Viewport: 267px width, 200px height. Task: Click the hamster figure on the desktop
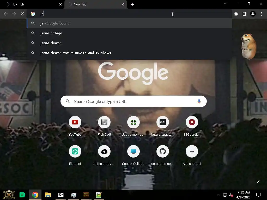pyautogui.click(x=248, y=46)
